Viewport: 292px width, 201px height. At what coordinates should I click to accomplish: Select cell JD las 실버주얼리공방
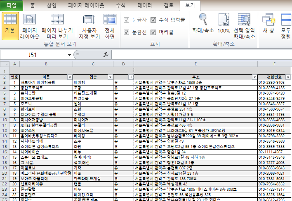coord(46,125)
